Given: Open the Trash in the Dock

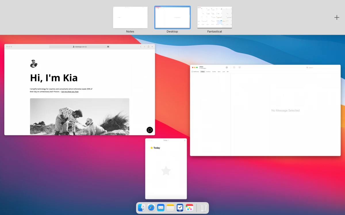Looking at the screenshot, I should 204,208.
